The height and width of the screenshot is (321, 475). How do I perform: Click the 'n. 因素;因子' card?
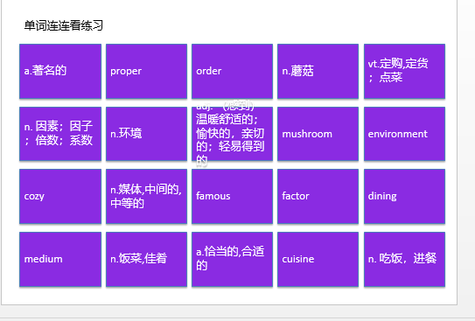[60, 134]
